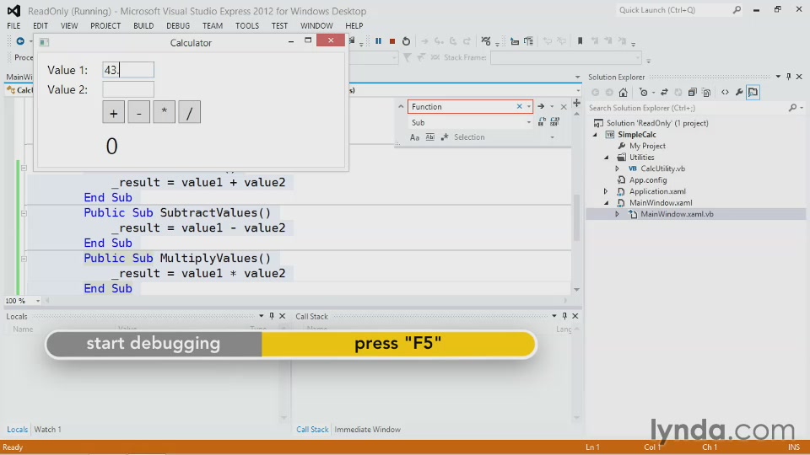Click Show All Files in Solution Explorer
This screenshot has height=455, width=810.
tap(706, 93)
